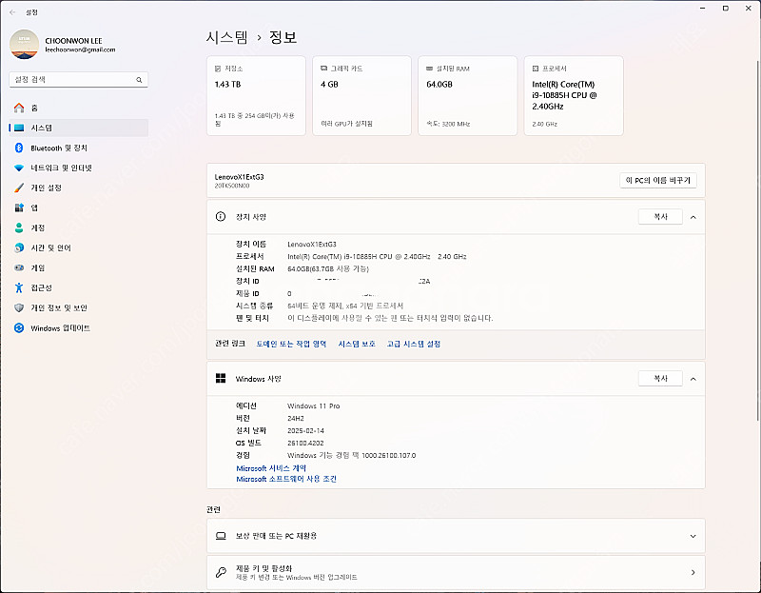The width and height of the screenshot is (761, 593).
Task: Open the network and internet wifi icon
Action: [19, 168]
